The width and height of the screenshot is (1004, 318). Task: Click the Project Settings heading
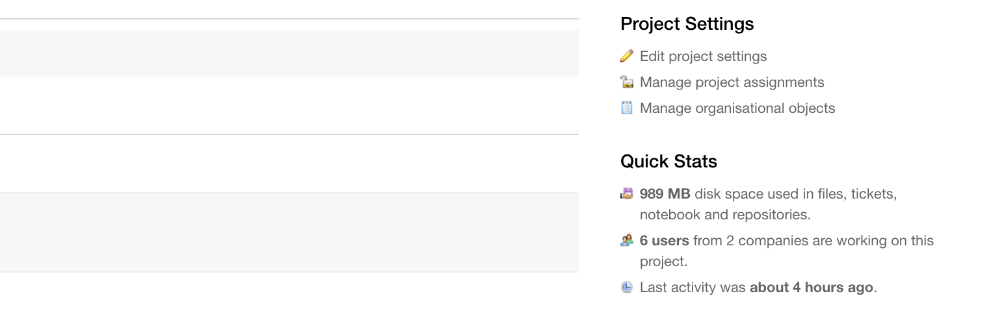pos(687,24)
